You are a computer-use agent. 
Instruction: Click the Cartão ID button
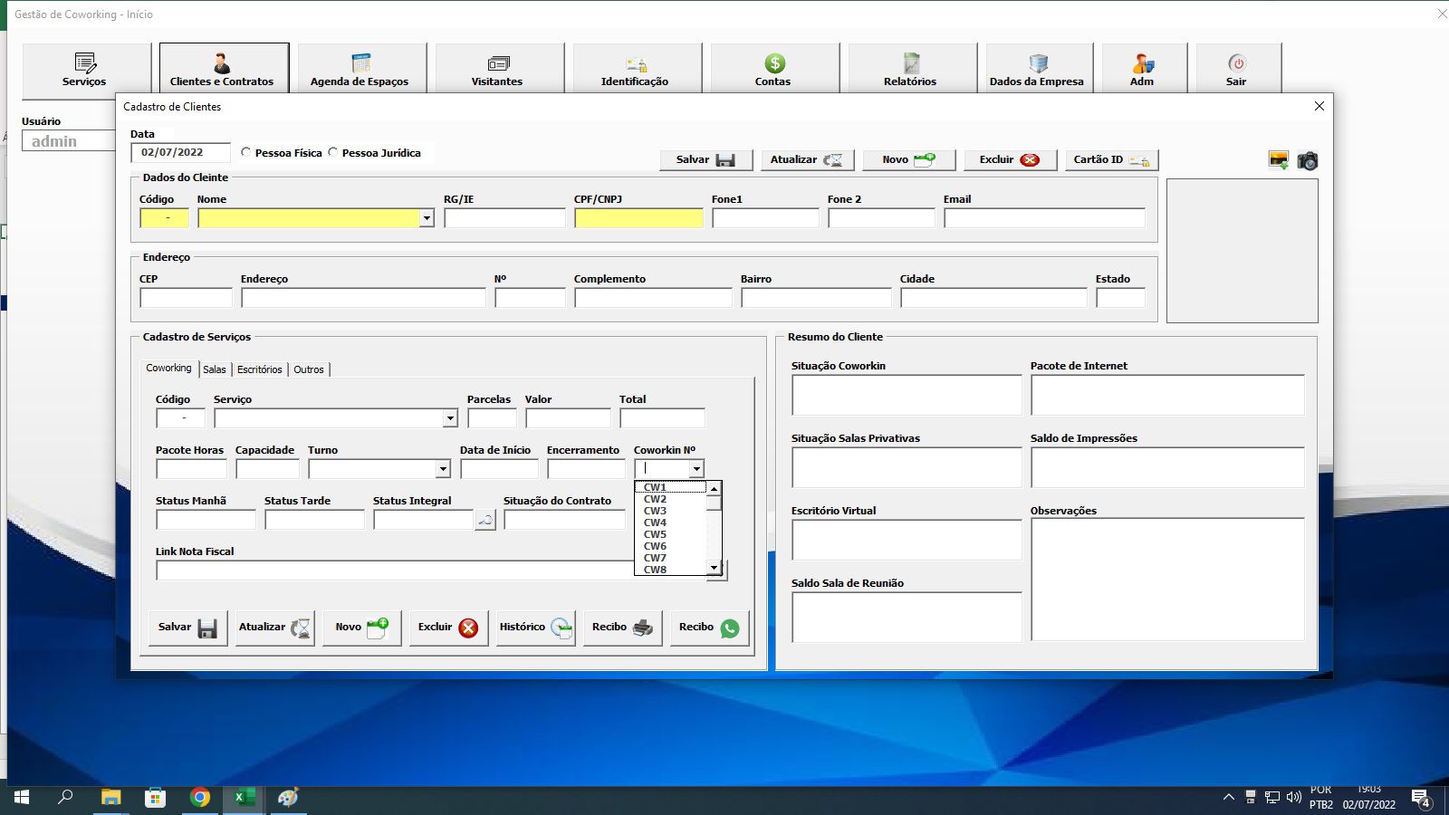pyautogui.click(x=1111, y=160)
